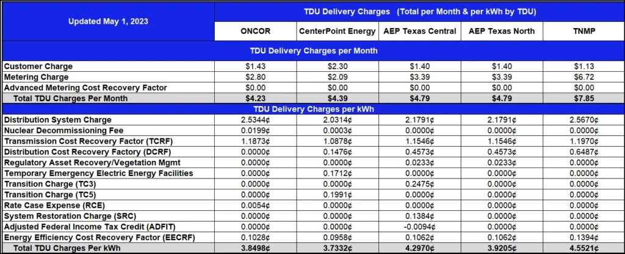Click the TDU Delivery Charges per Month banner
This screenshot has width=625, height=254.
click(312, 51)
